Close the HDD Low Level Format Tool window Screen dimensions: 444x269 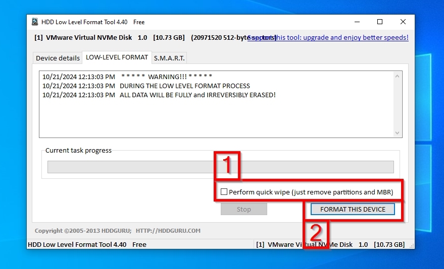(403, 22)
